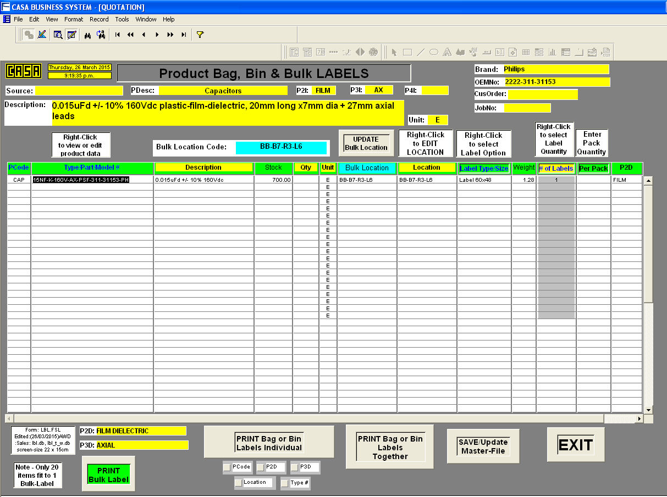This screenshot has width=667, height=497.
Task: Click the table's vertical scrollbar up arrow
Action: pos(648,180)
